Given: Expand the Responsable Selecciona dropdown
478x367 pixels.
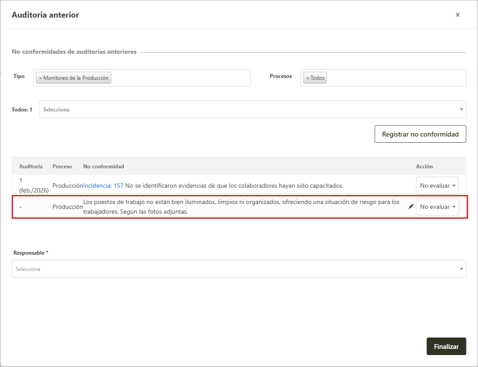Looking at the screenshot, I should click(239, 269).
